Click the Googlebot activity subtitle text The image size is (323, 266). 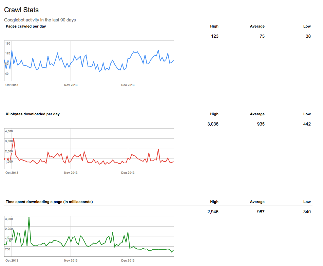[x=40, y=20]
